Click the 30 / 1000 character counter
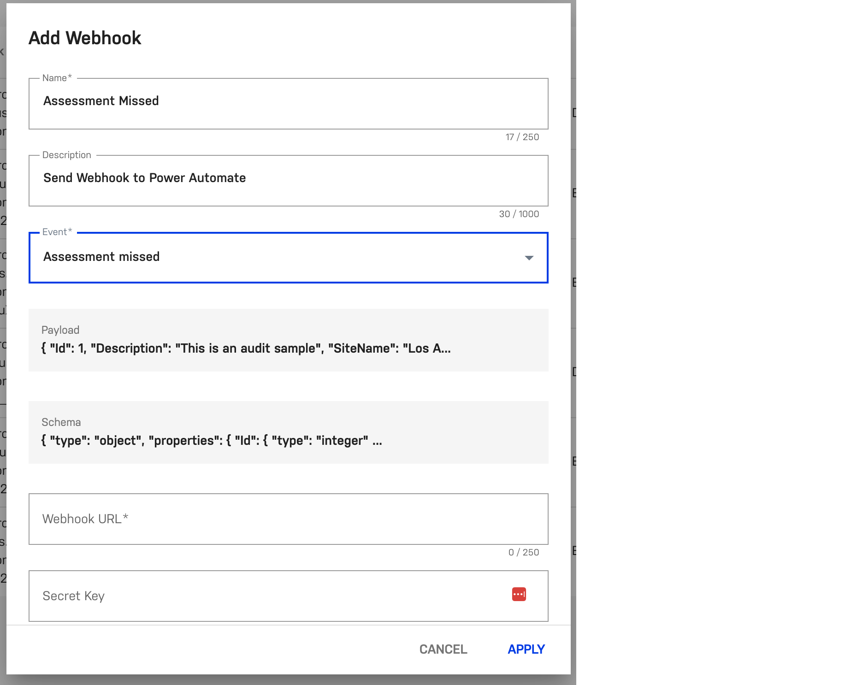The height and width of the screenshot is (685, 863). [x=519, y=214]
